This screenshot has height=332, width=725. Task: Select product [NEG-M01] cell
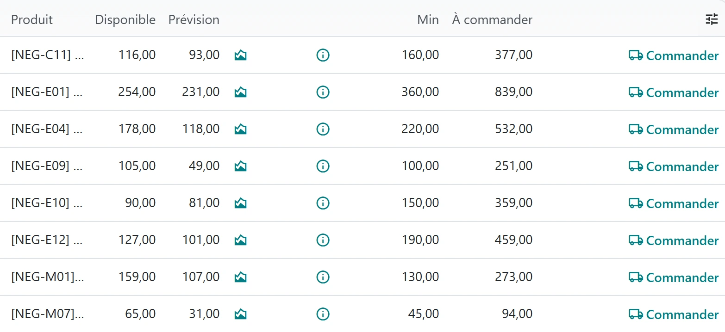pyautogui.click(x=48, y=277)
